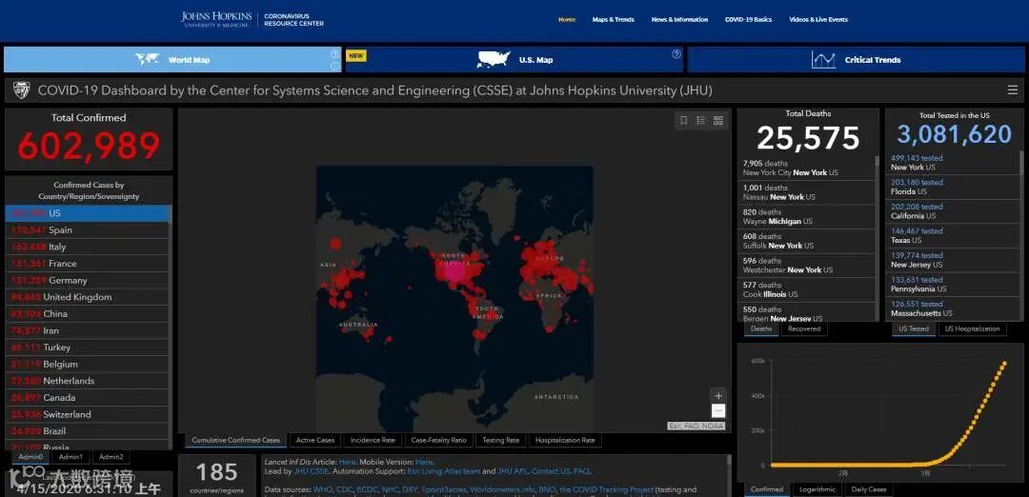Switch to the Incidence Rate map tab

(x=373, y=441)
